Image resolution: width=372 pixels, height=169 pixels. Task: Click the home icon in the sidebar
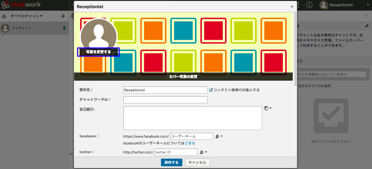coord(4,16)
